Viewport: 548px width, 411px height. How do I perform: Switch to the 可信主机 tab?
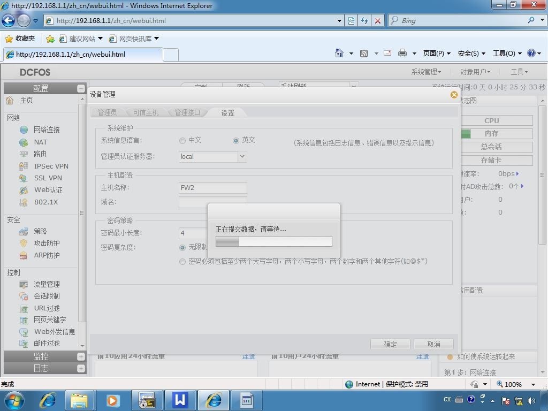click(146, 112)
